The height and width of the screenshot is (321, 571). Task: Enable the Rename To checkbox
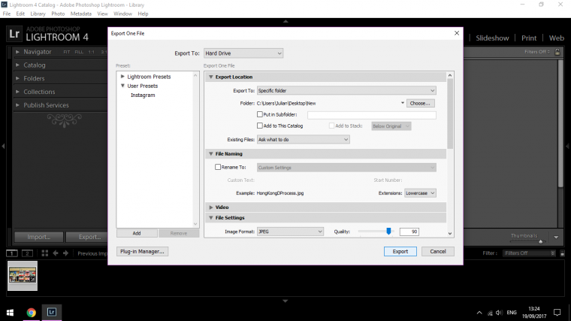[x=218, y=167]
